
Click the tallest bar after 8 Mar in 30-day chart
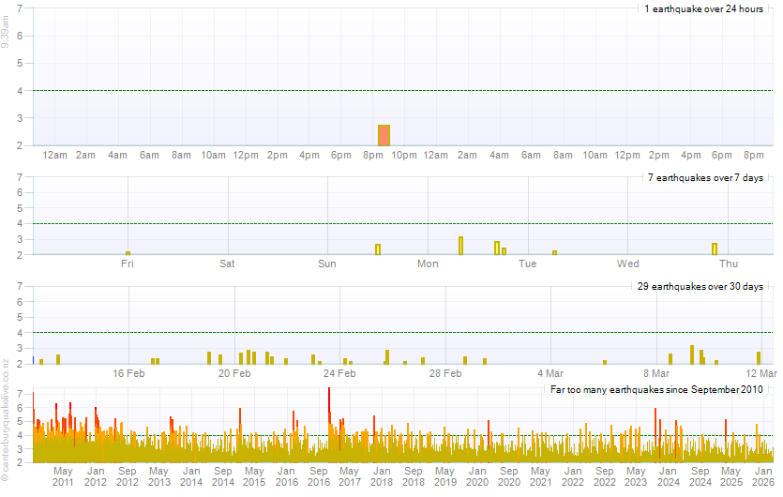coord(692,354)
